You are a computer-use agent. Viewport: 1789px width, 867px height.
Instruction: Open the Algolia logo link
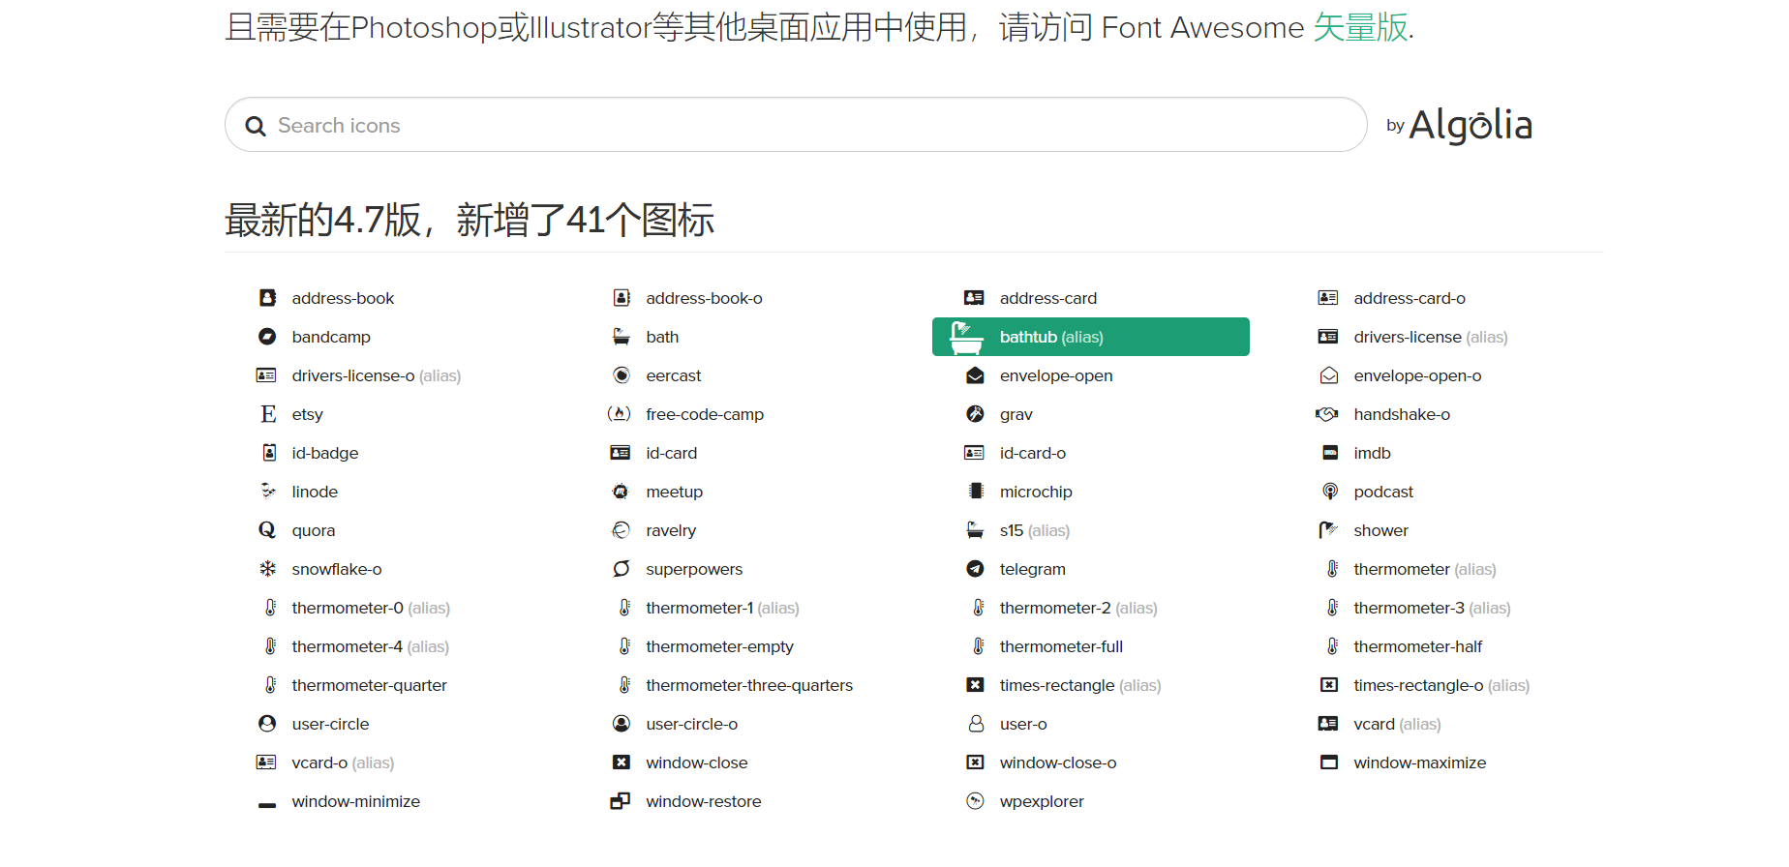coord(1469,125)
